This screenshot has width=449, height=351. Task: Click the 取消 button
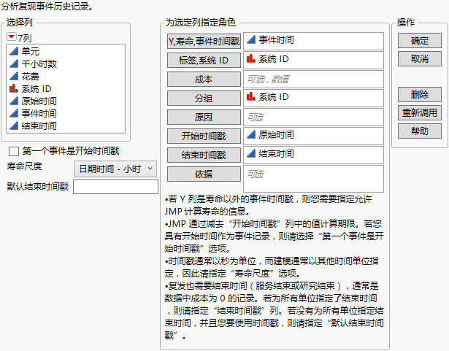coord(420,59)
